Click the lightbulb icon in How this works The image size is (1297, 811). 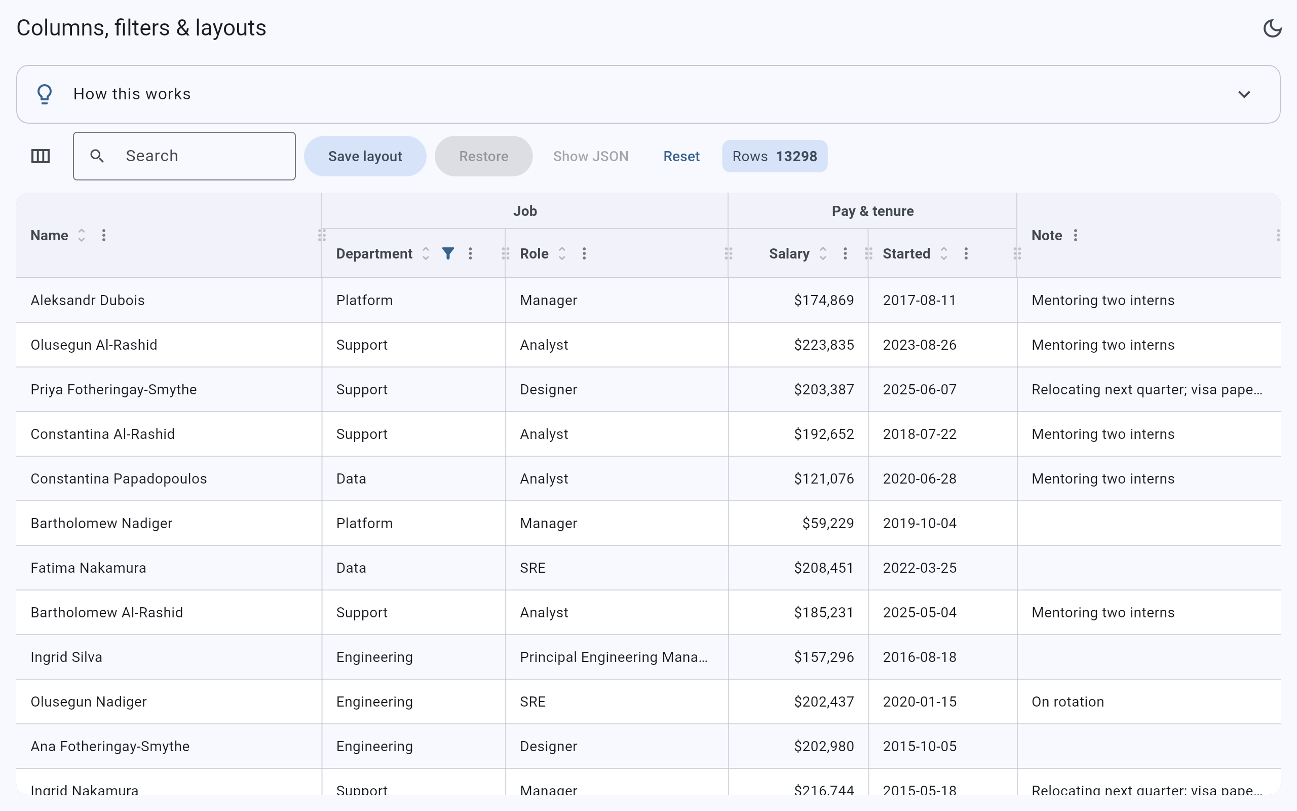pyautogui.click(x=45, y=94)
